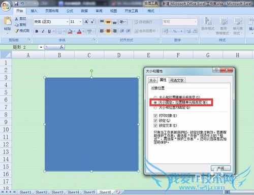
Task: Click Format as Table (套用表格格式) icon
Action: pos(224,21)
